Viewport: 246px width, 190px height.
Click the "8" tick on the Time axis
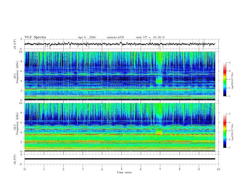(x=180, y=169)
